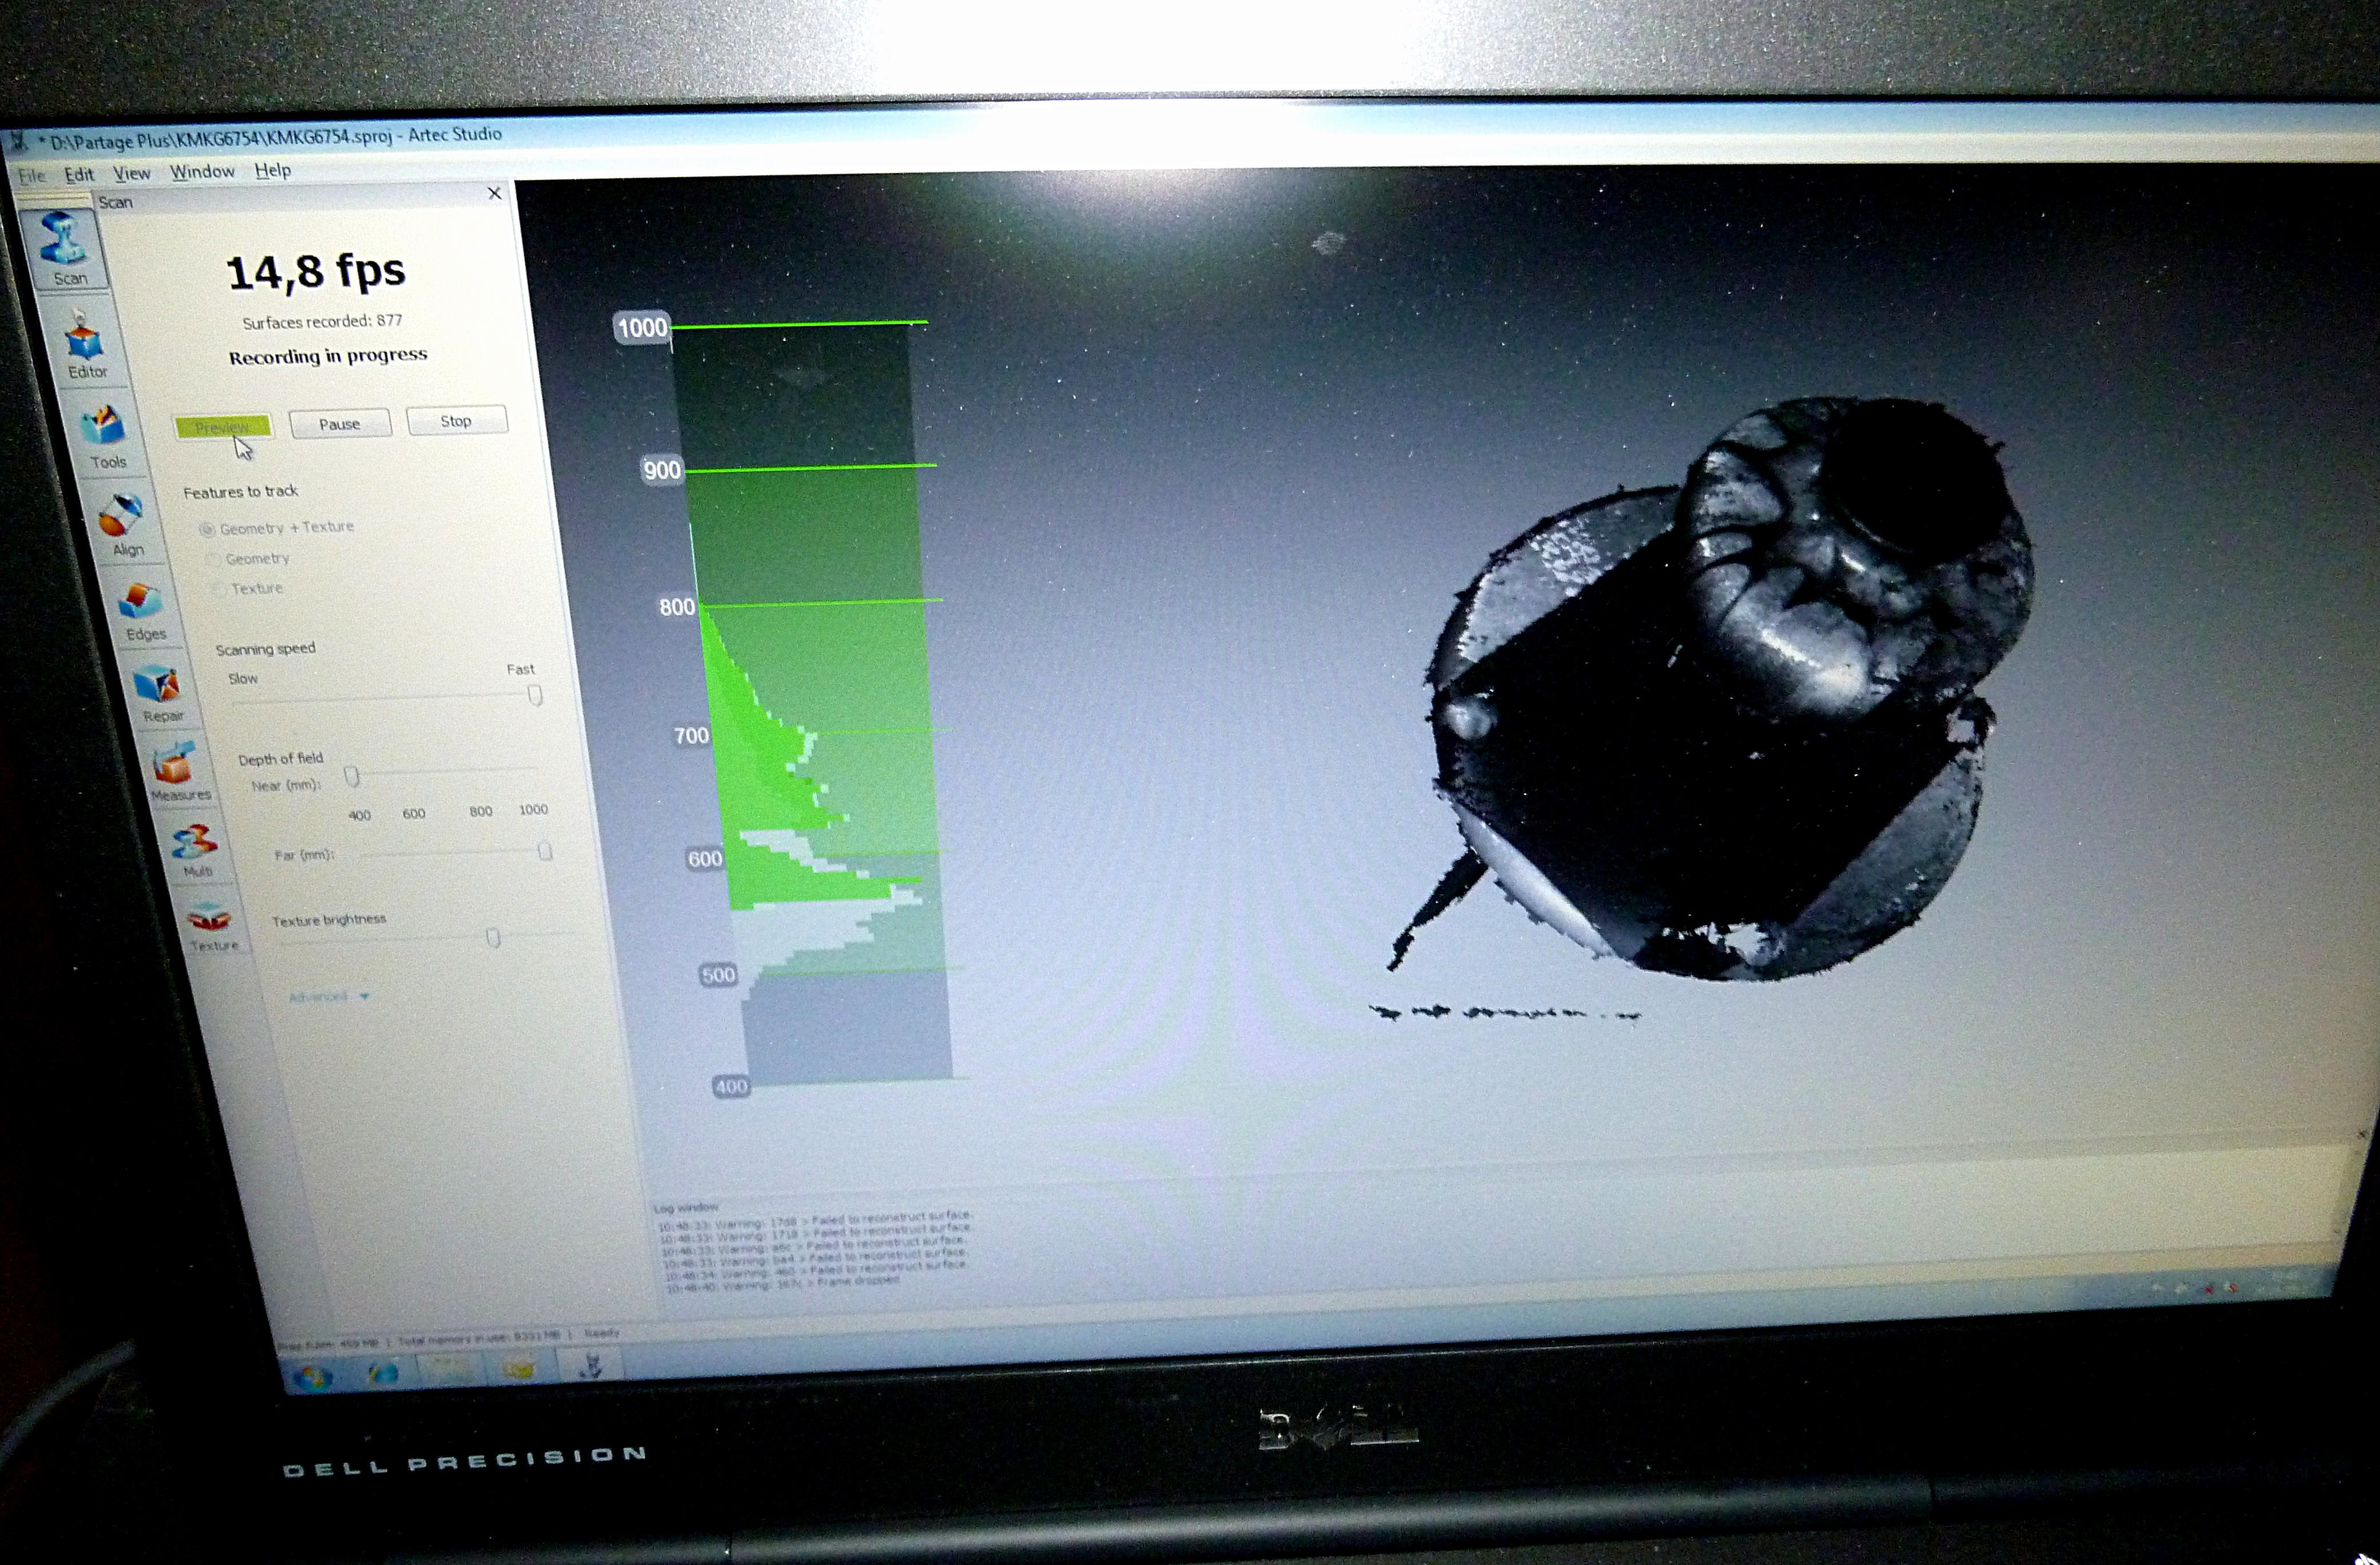Open the Texture tool in the sidebar
Screen dimensions: 2380x1565
[211, 926]
